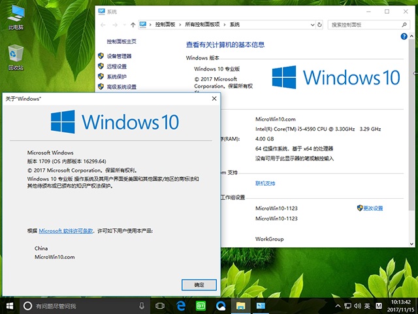Click the Microsoft 软件许可条款 link
The width and height of the screenshot is (418, 314).
pyautogui.click(x=66, y=231)
